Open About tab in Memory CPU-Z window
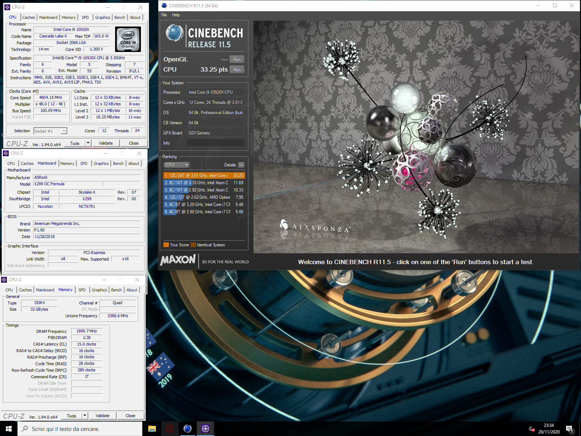The image size is (581, 436). 132,290
